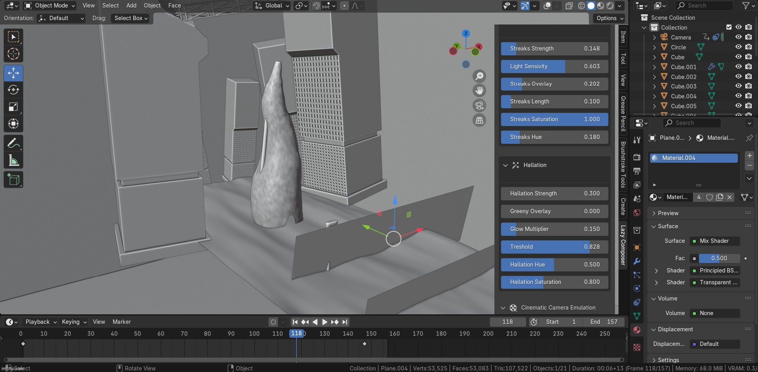Open the Add menu in header
This screenshot has width=758, height=372.
click(131, 6)
